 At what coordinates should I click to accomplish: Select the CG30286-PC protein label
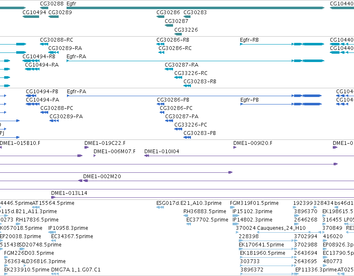[176, 108]
